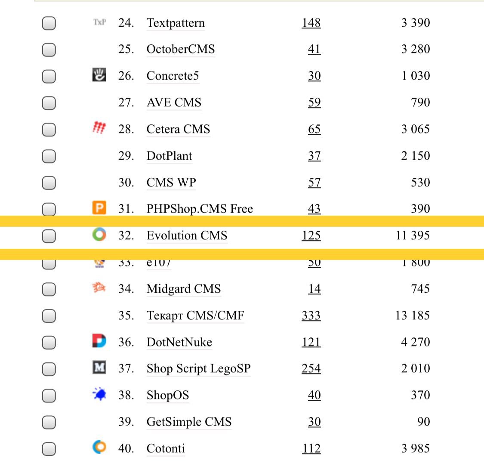
Task: Select the Текарт CMS/CMF checkbox
Action: [49, 316]
